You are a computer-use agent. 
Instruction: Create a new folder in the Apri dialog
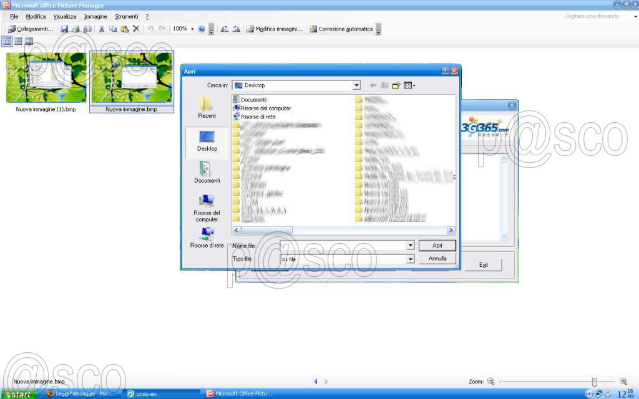point(396,85)
